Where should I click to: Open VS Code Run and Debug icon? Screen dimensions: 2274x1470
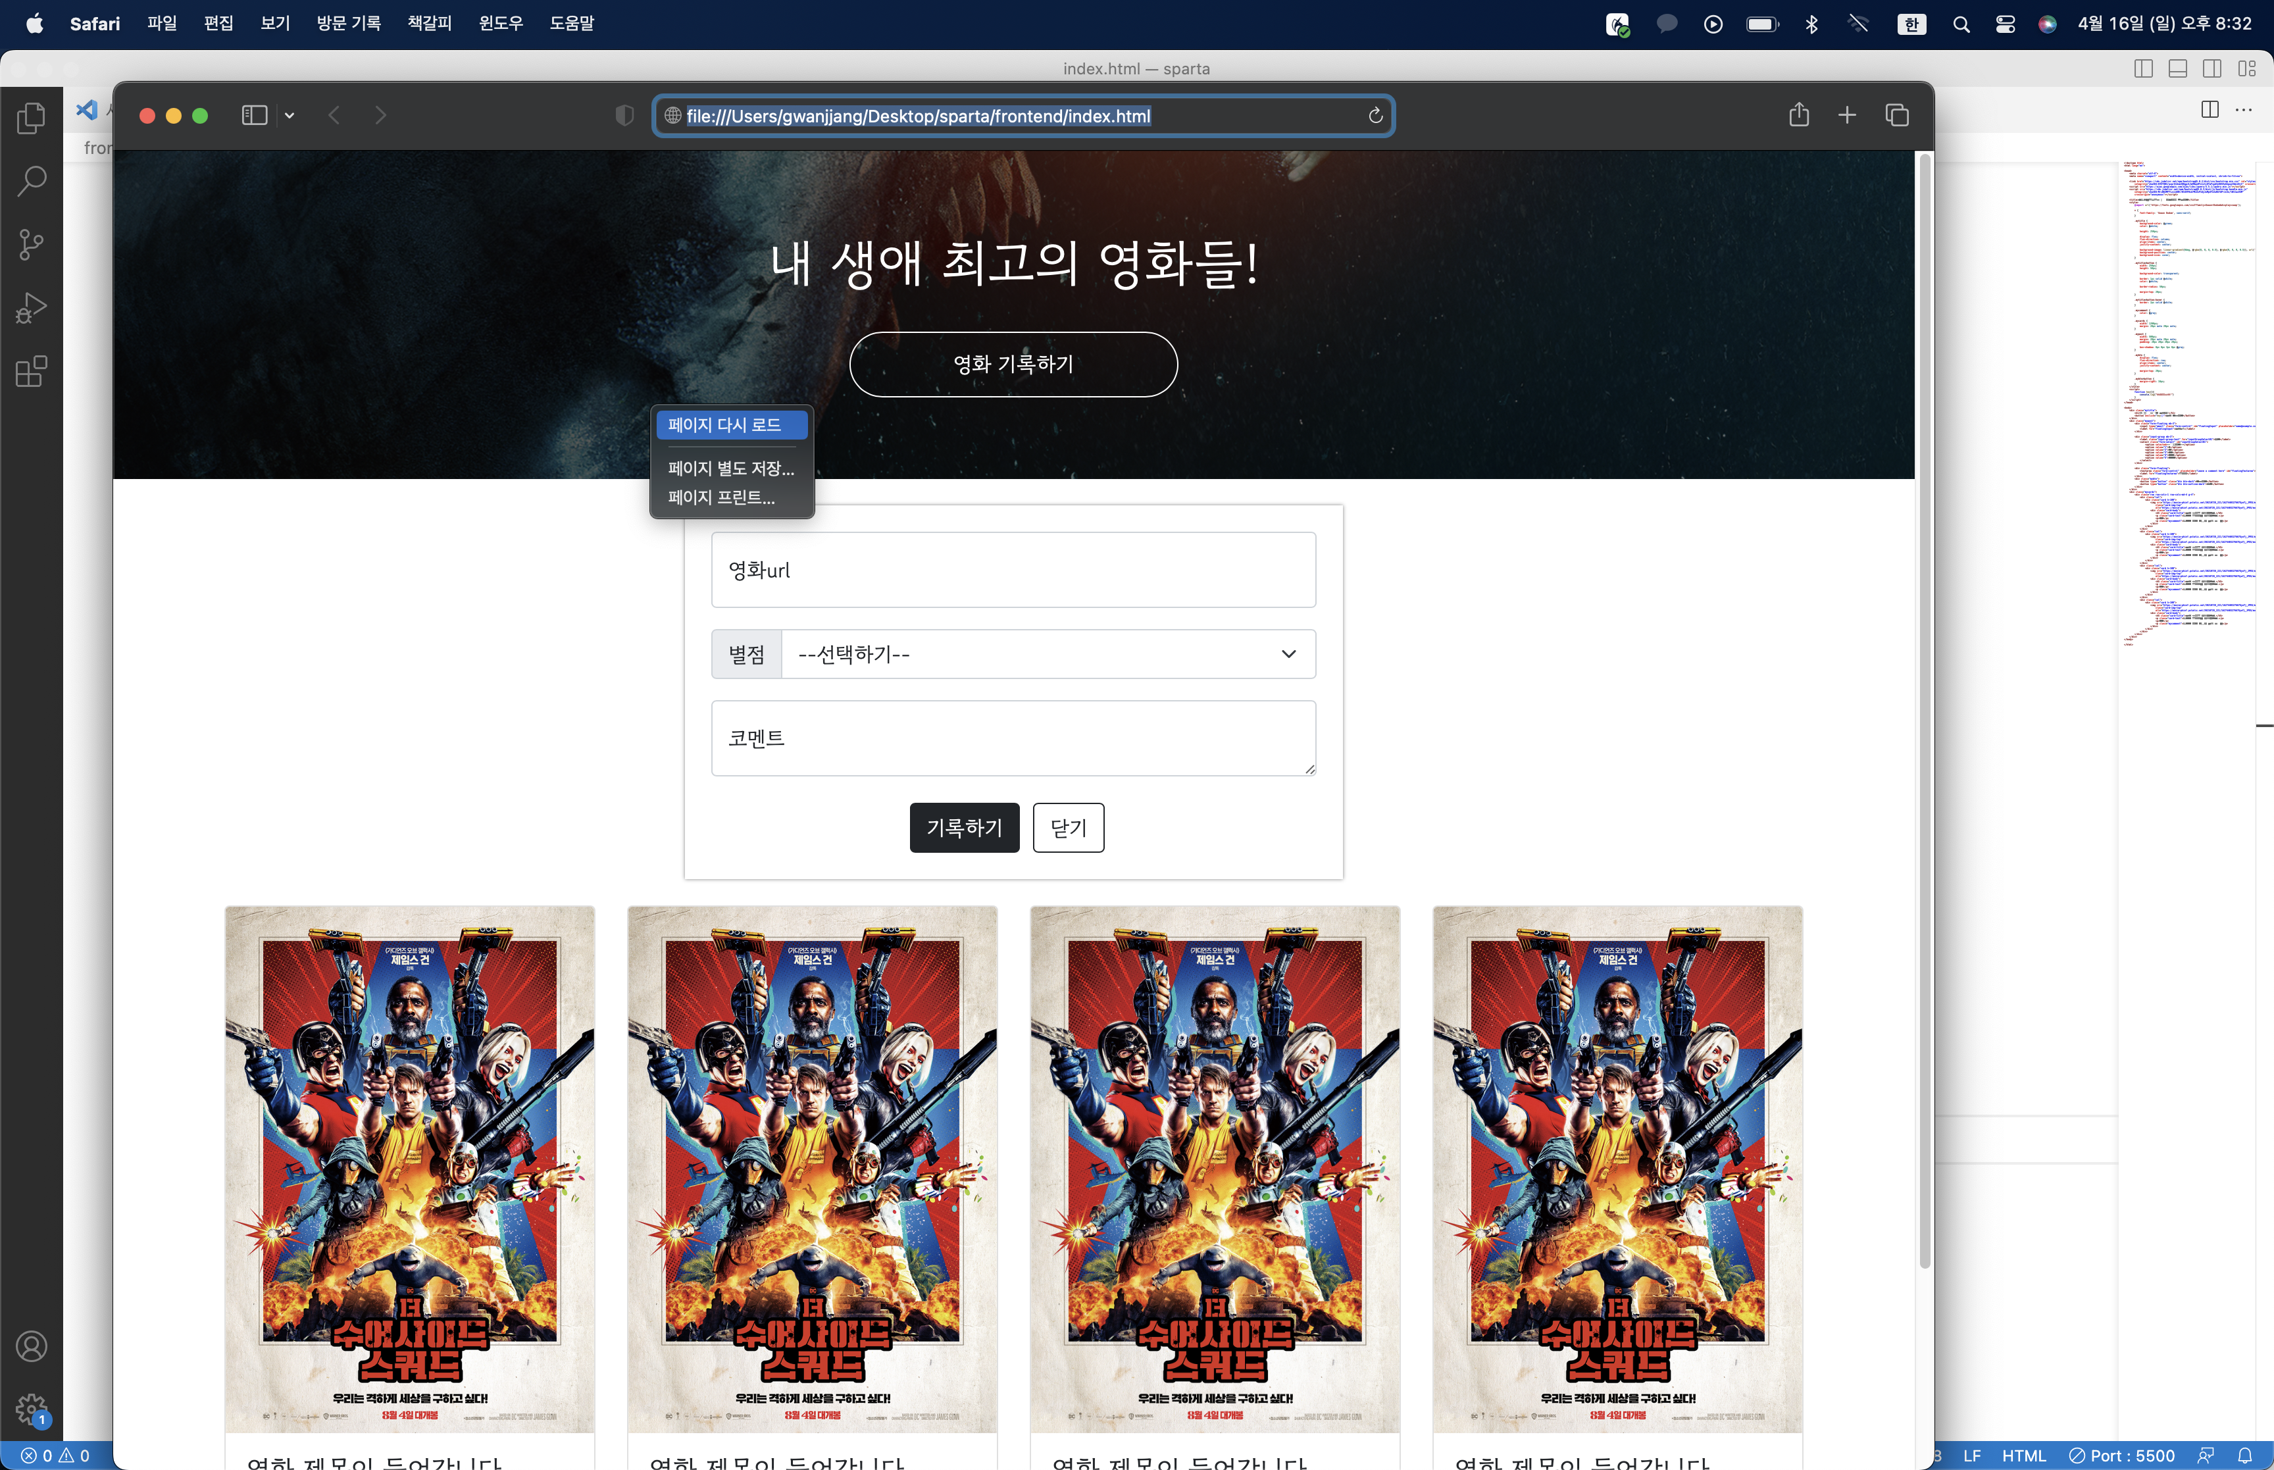coord(32,309)
